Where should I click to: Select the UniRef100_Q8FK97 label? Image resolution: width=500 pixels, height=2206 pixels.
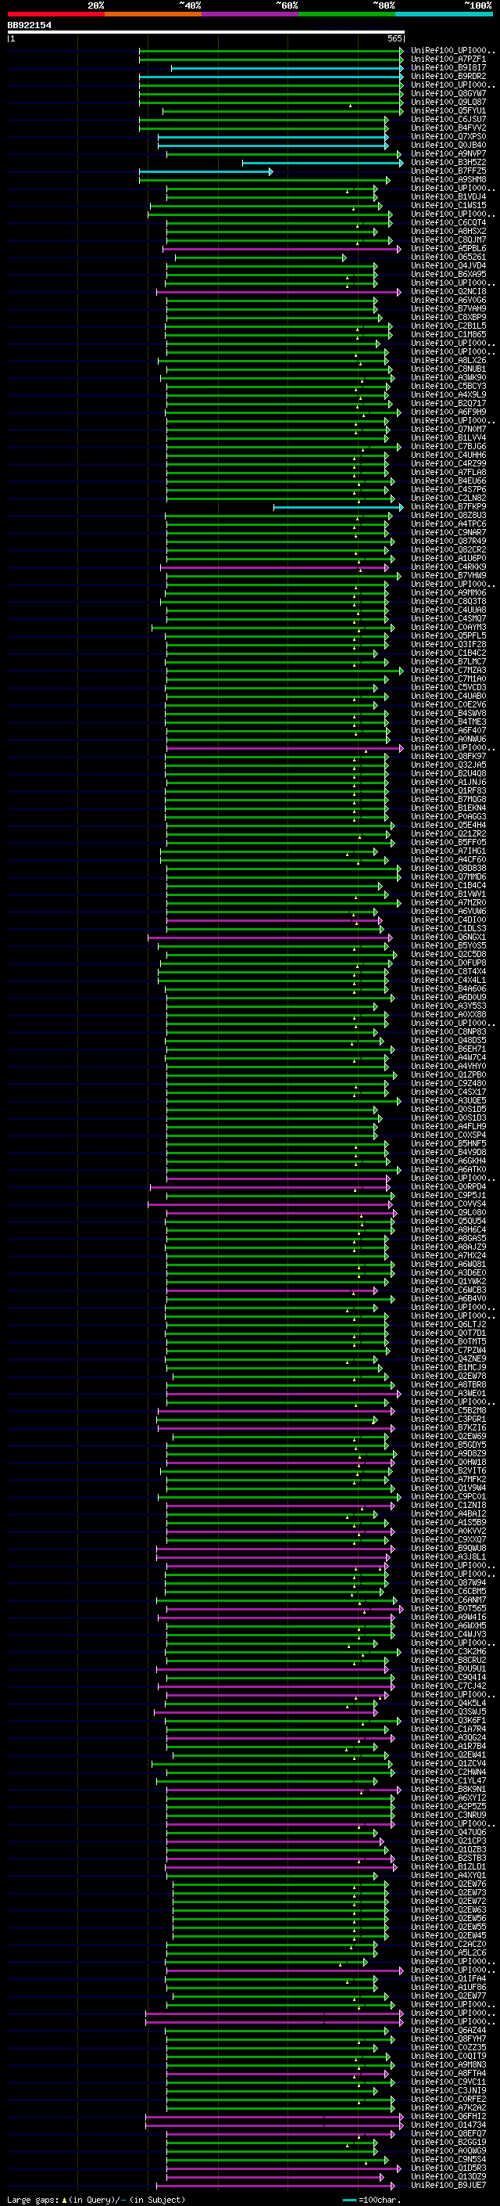click(x=448, y=756)
